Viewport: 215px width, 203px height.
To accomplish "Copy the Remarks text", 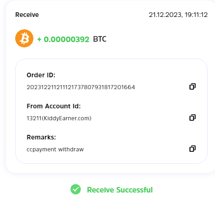I will [x=193, y=149].
